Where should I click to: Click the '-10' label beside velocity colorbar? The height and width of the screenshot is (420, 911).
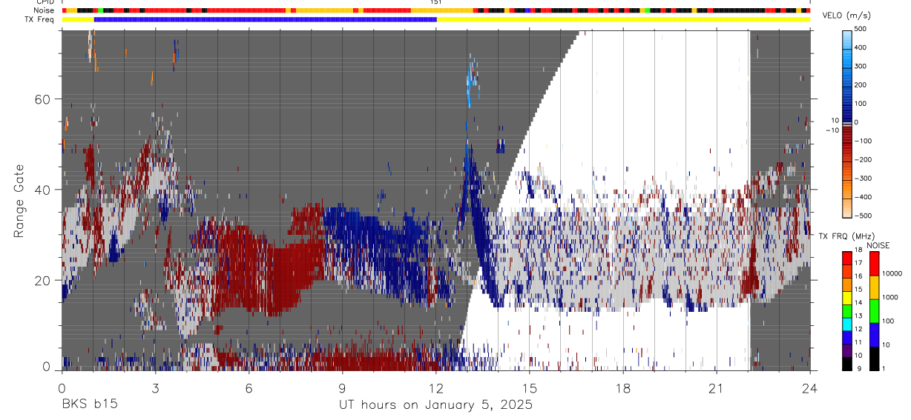834,130
